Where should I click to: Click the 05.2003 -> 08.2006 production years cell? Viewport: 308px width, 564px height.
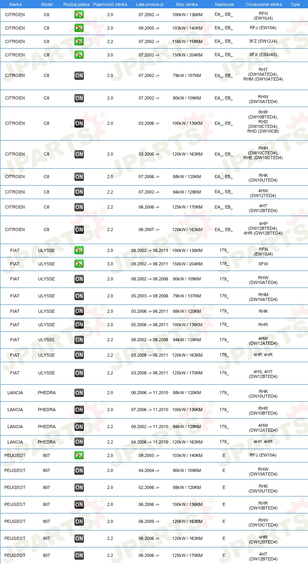pyautogui.click(x=150, y=296)
